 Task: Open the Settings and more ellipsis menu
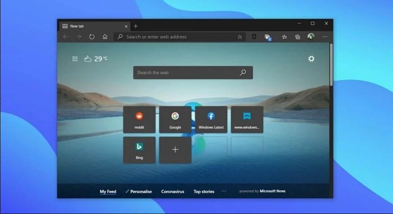(x=325, y=37)
